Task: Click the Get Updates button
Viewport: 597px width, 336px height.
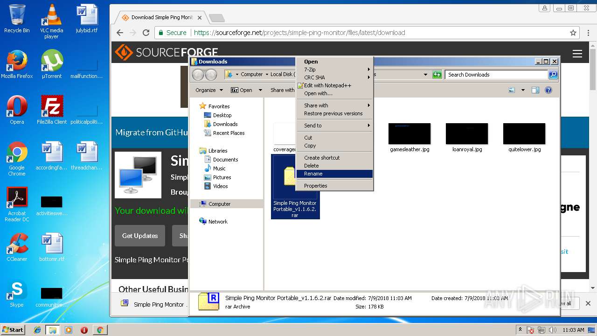Action: click(140, 236)
